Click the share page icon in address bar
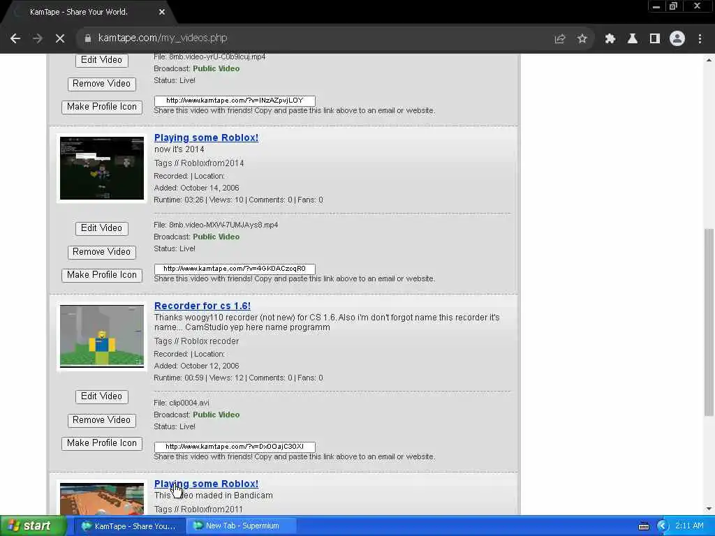 pyautogui.click(x=559, y=39)
